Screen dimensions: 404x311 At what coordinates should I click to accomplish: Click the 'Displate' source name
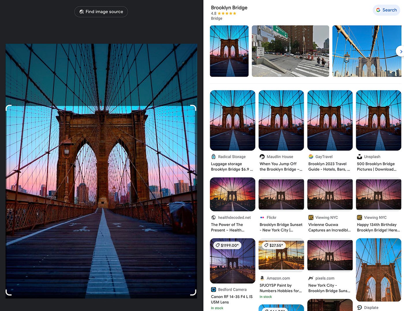(371, 308)
